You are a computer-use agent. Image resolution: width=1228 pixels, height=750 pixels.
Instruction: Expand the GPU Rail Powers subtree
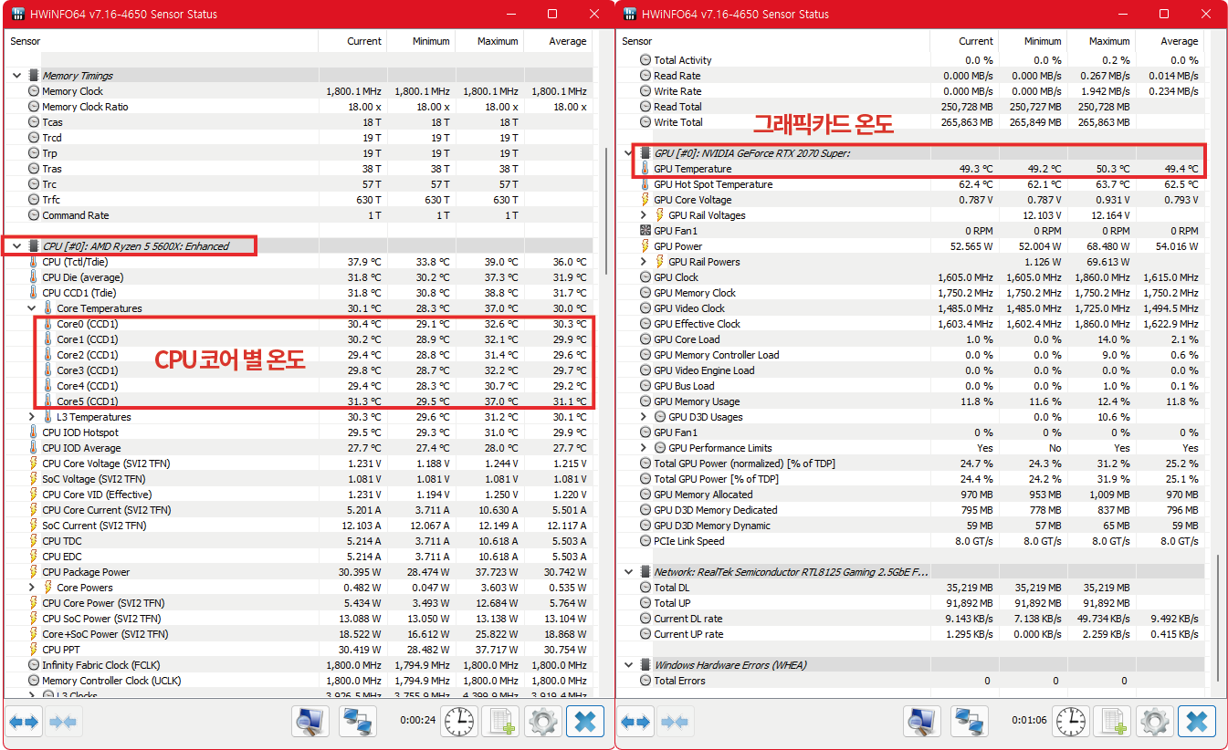[645, 262]
